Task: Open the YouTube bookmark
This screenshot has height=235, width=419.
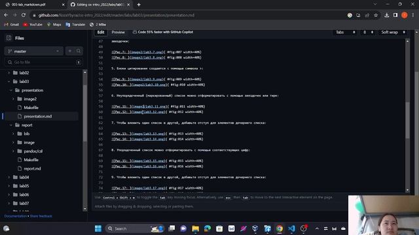Action: pos(33,25)
